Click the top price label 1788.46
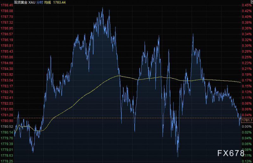 click(7, 5)
